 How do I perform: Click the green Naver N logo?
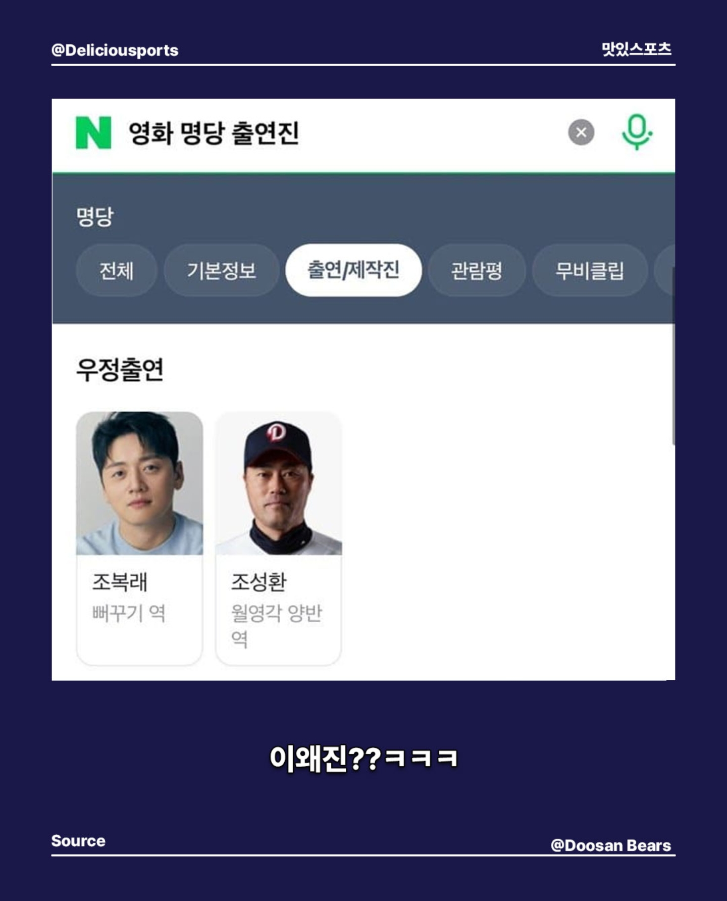(93, 133)
